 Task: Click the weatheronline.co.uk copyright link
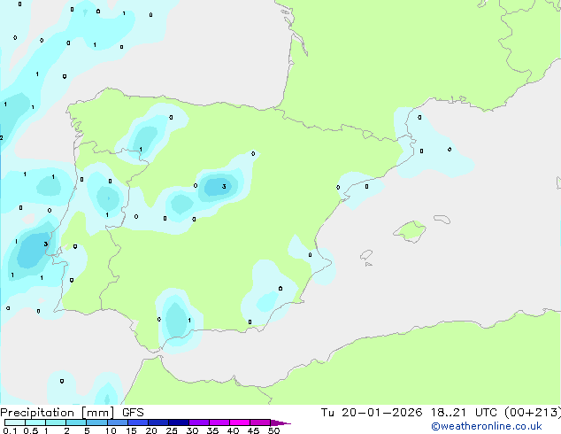[487, 426]
